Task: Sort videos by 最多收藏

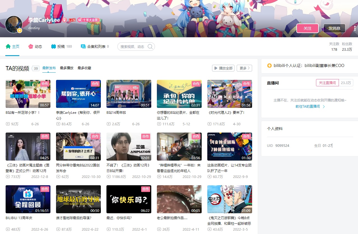Action: (x=84, y=68)
